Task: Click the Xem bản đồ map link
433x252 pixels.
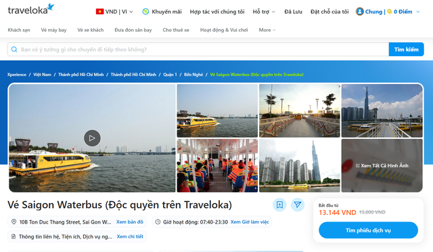Action: pyautogui.click(x=130, y=222)
